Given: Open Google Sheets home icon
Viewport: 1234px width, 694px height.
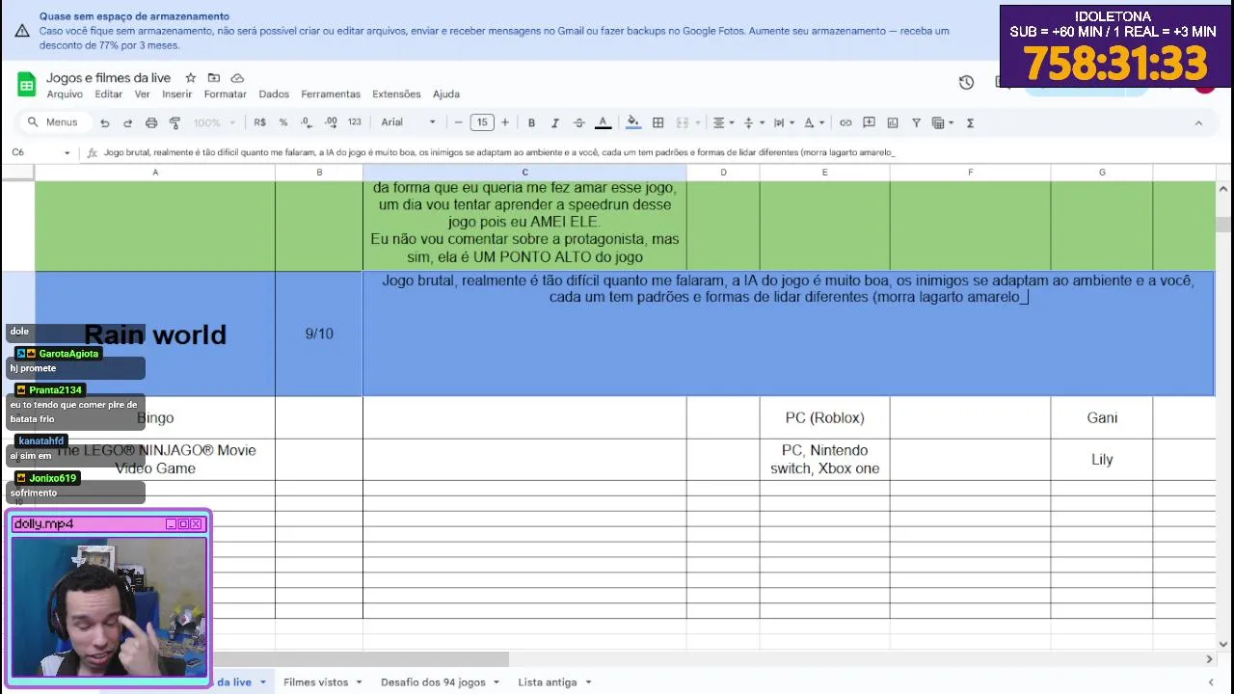Looking at the screenshot, I should click(x=27, y=85).
